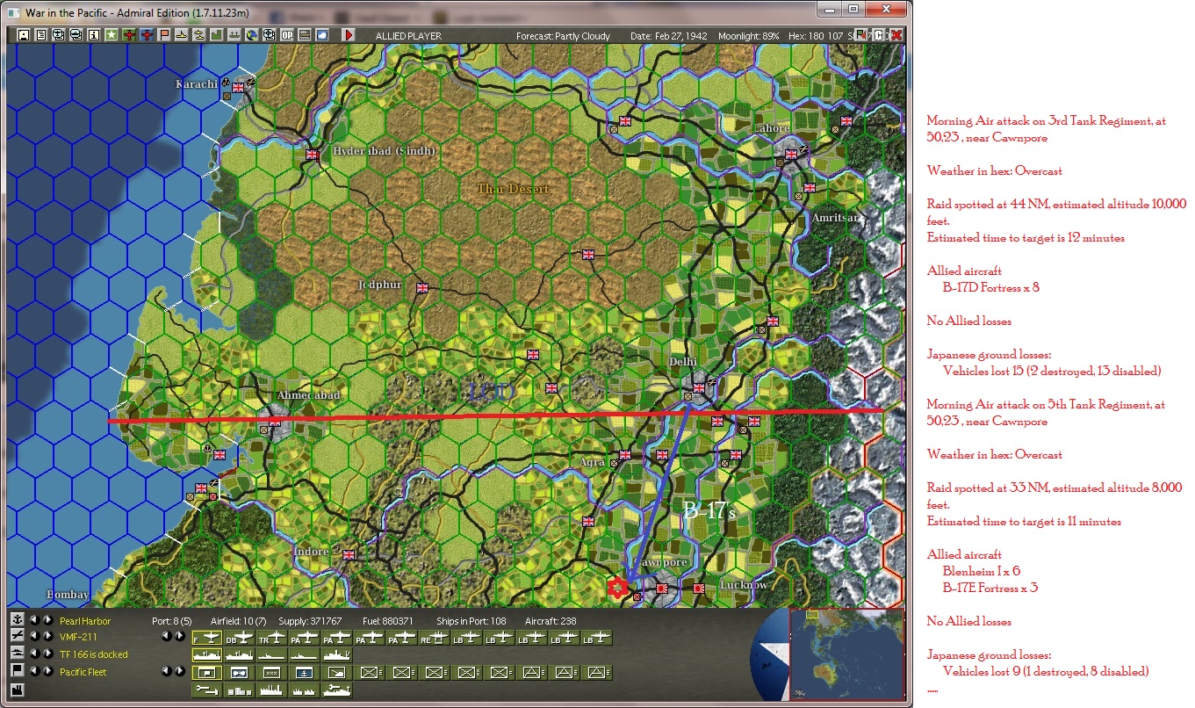Select Indore base flag on map
1195x708 pixels.
point(349,554)
